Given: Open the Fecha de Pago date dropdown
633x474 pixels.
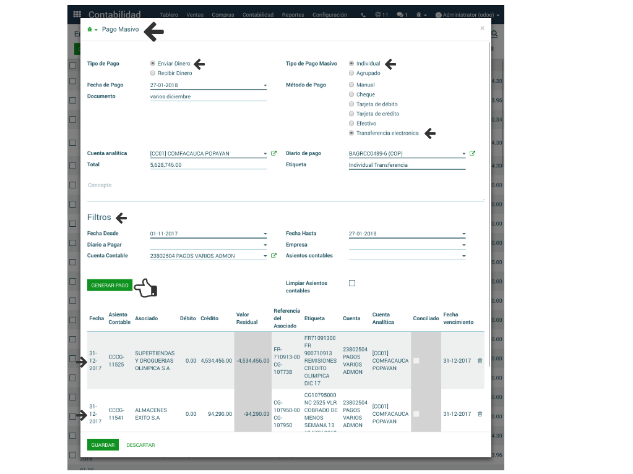Looking at the screenshot, I should click(x=265, y=85).
